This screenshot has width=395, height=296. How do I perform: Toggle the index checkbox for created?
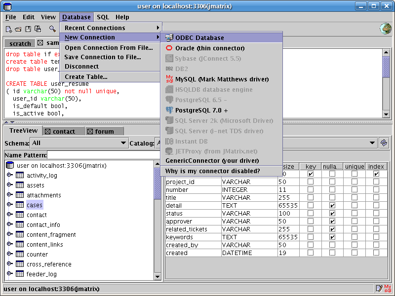376,253
